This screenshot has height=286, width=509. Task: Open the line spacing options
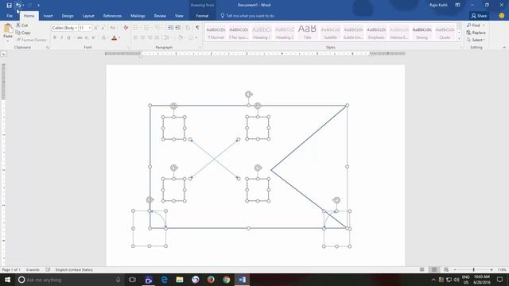(167, 37)
